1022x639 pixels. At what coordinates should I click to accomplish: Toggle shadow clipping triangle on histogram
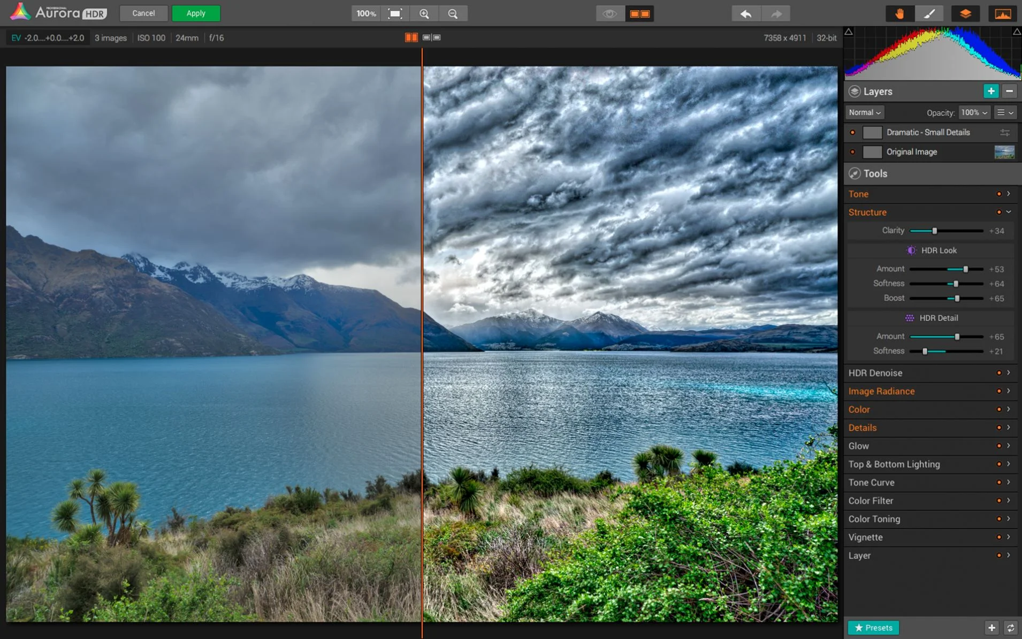(x=849, y=32)
